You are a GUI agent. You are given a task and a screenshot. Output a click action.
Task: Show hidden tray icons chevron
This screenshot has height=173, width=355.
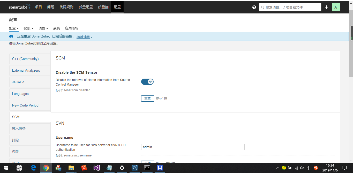click(x=277, y=168)
